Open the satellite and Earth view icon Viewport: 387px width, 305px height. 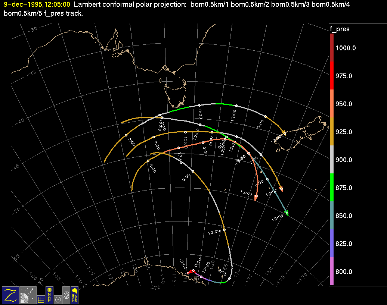point(28,295)
